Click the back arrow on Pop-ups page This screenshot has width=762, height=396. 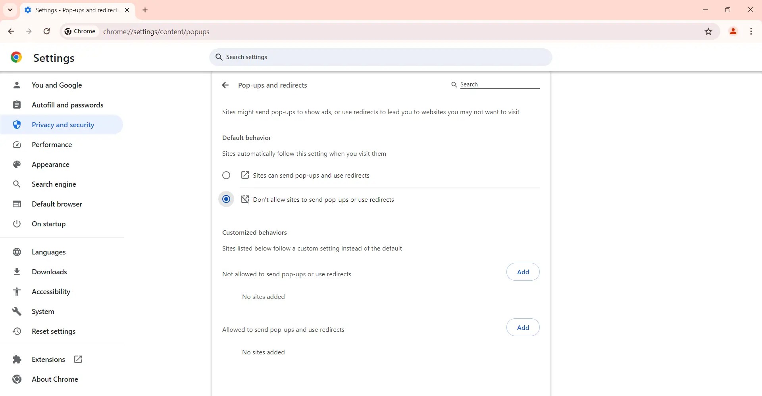click(x=225, y=85)
